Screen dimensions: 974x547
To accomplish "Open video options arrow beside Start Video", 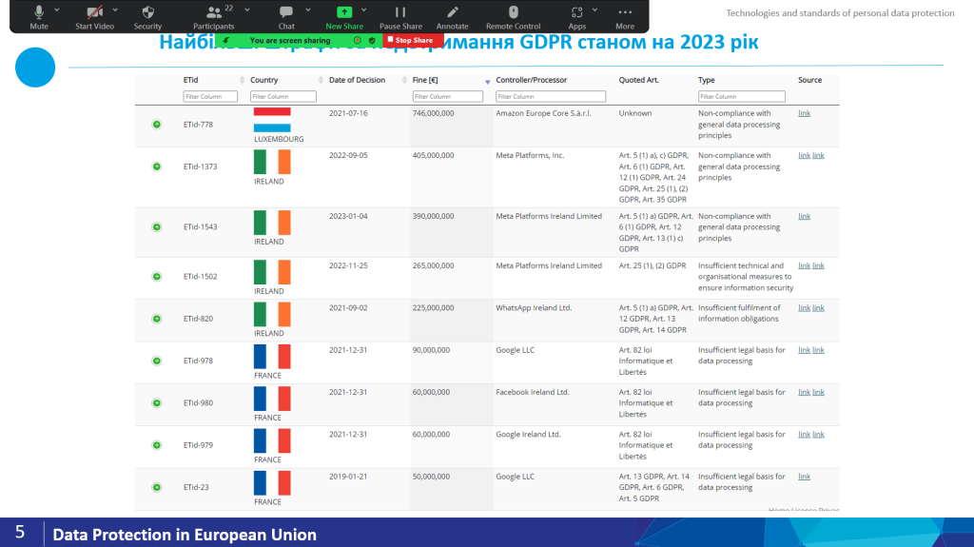I will point(115,10).
